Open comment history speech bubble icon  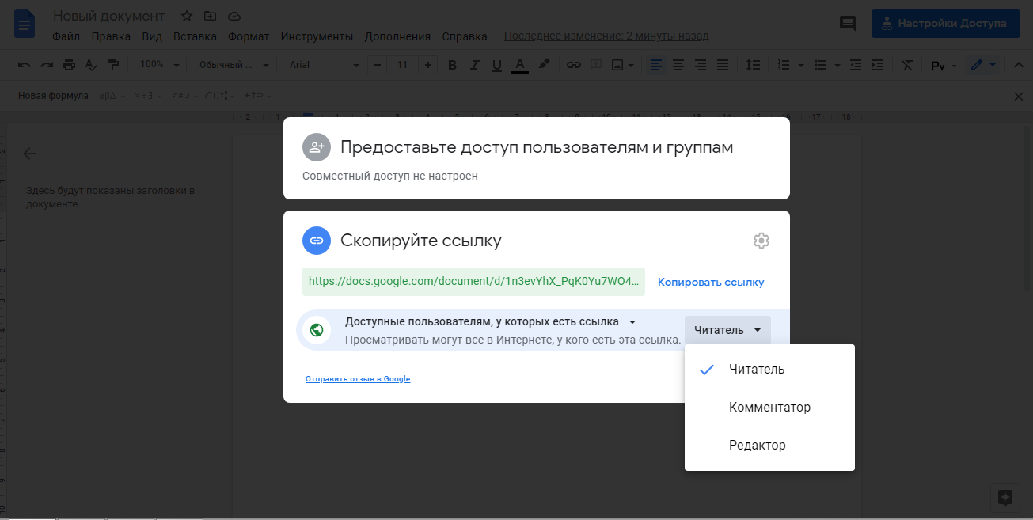click(x=848, y=24)
